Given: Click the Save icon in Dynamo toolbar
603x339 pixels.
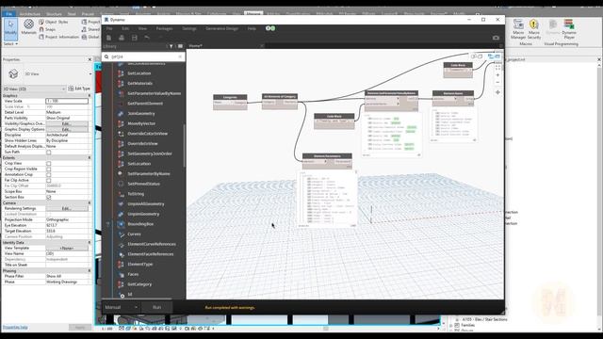Looking at the screenshot, I should click(x=134, y=38).
